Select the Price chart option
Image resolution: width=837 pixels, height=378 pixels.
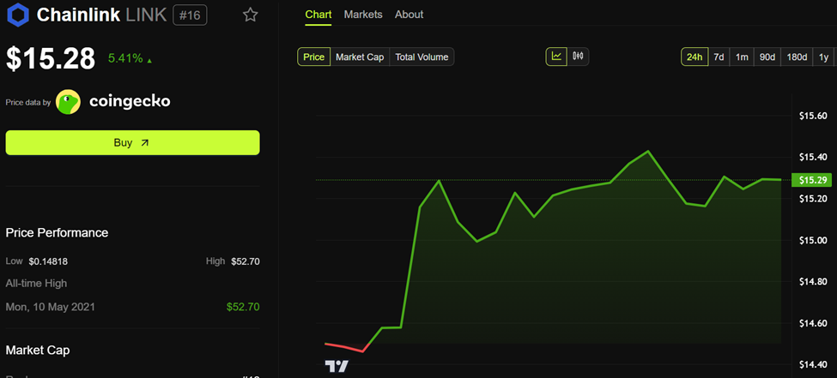click(314, 57)
